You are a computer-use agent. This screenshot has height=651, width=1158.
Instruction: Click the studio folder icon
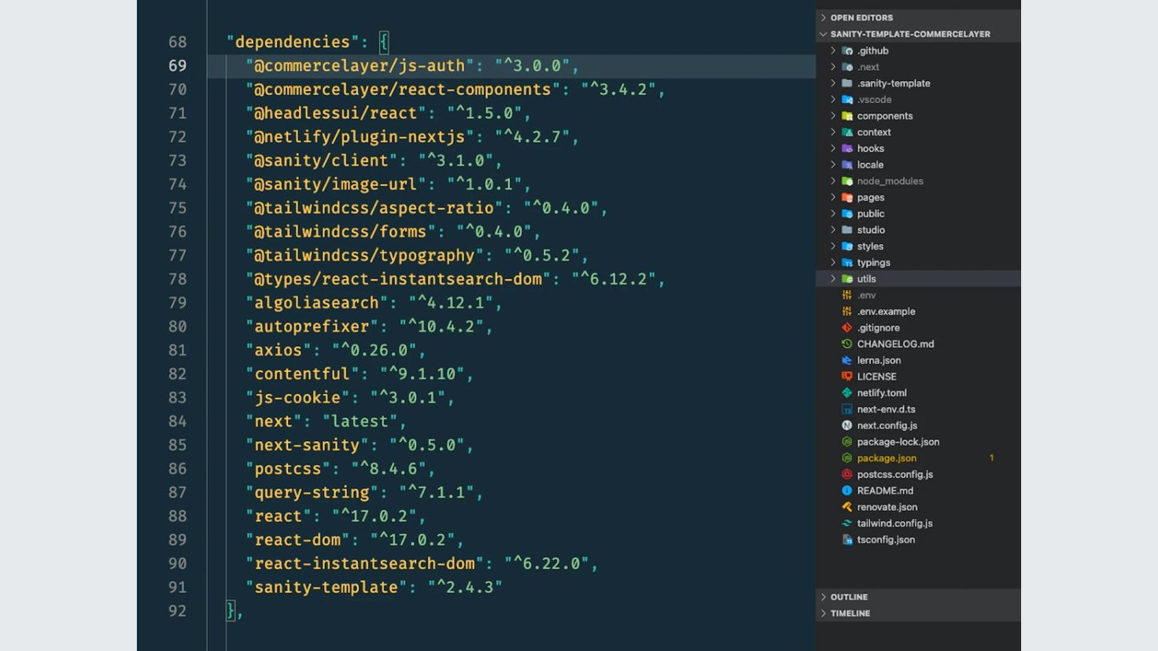(x=847, y=230)
